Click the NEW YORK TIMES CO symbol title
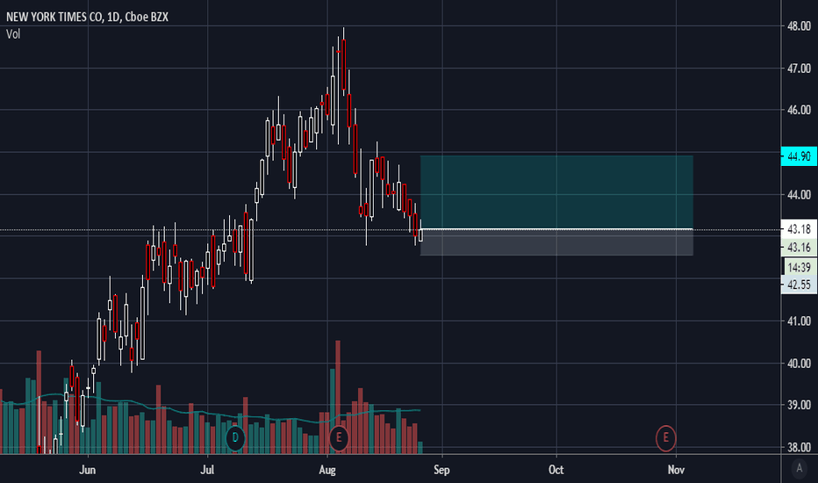818x483 pixels. [x=54, y=18]
